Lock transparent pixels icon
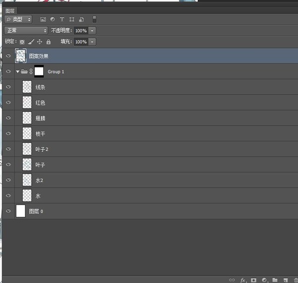The height and width of the screenshot is (283, 298). (22, 42)
